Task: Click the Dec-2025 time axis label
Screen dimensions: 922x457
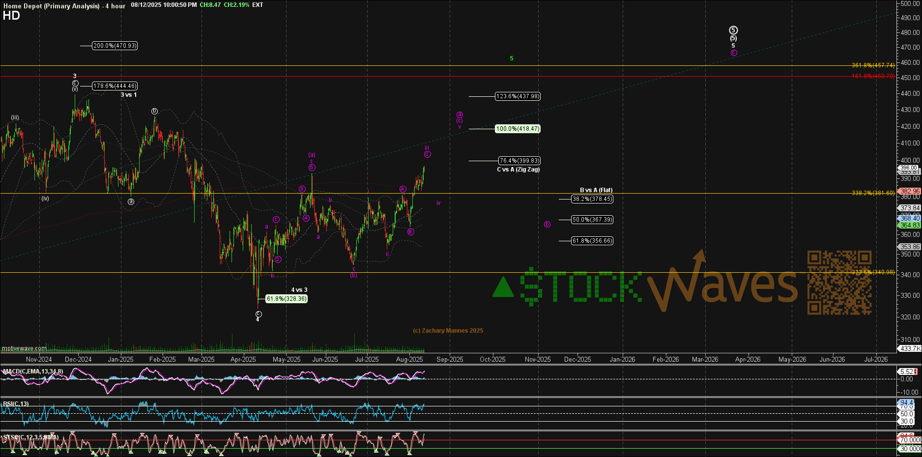Action: tap(577, 359)
